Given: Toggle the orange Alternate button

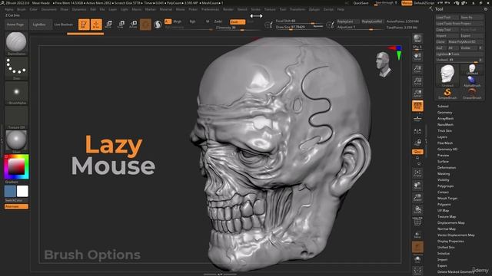Looking at the screenshot, I should click(x=16, y=206).
